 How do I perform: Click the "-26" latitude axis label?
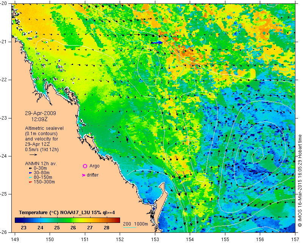tap(4, 232)
